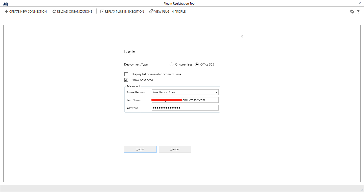This screenshot has height=192, width=364.
Task: Click the User Name label
Action: tap(133, 100)
